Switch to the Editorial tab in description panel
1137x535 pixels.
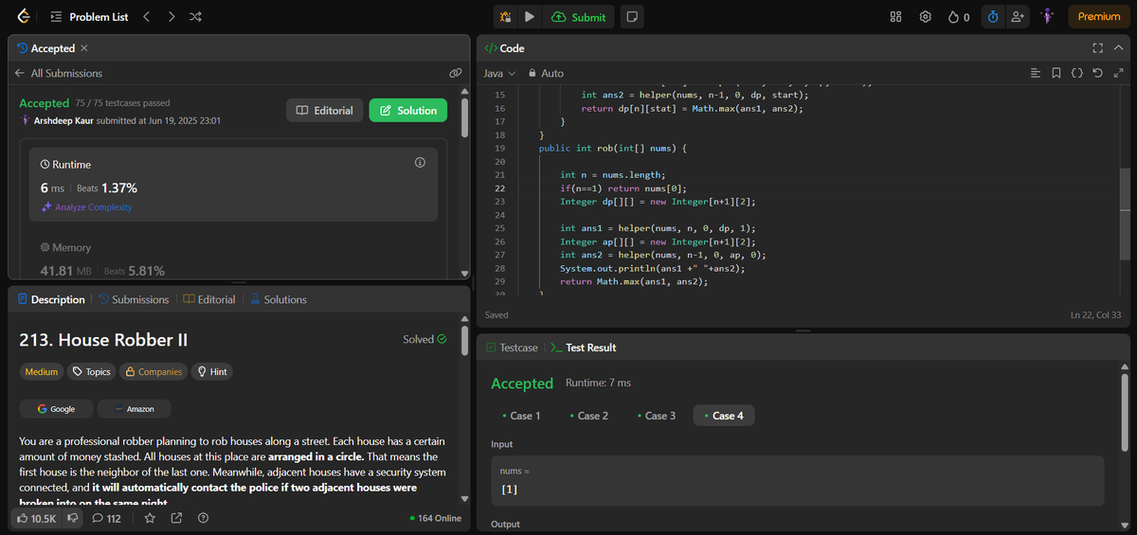(x=209, y=299)
